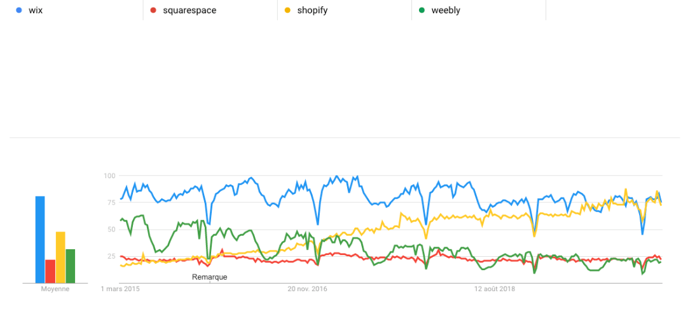The image size is (681, 312).
Task: Click the Moyenne label under the bars
Action: [x=55, y=289]
